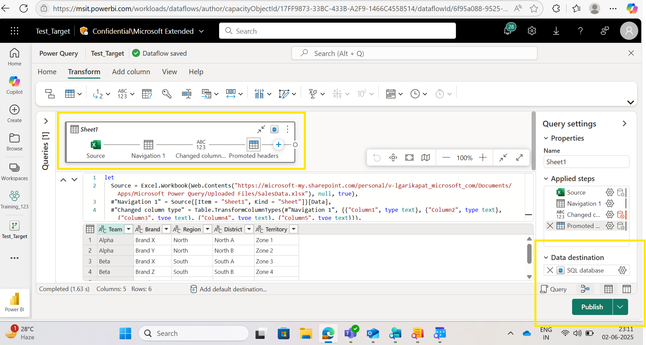646x345 pixels.
Task: Open the settings gear in top header
Action: (532, 31)
